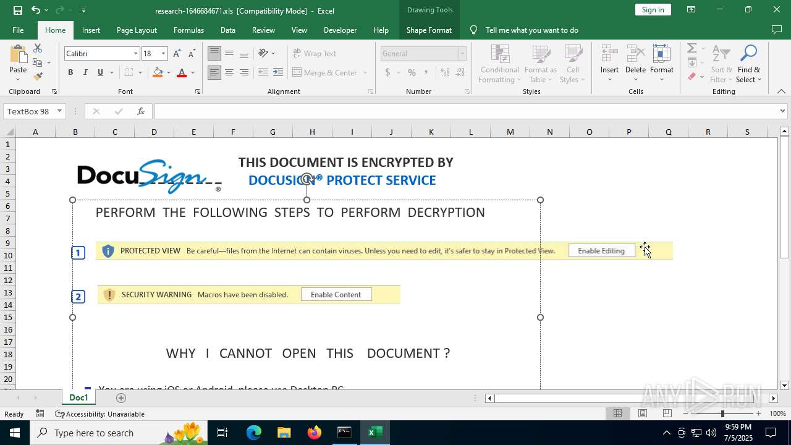
Task: Increase the indent level
Action: tap(278, 72)
